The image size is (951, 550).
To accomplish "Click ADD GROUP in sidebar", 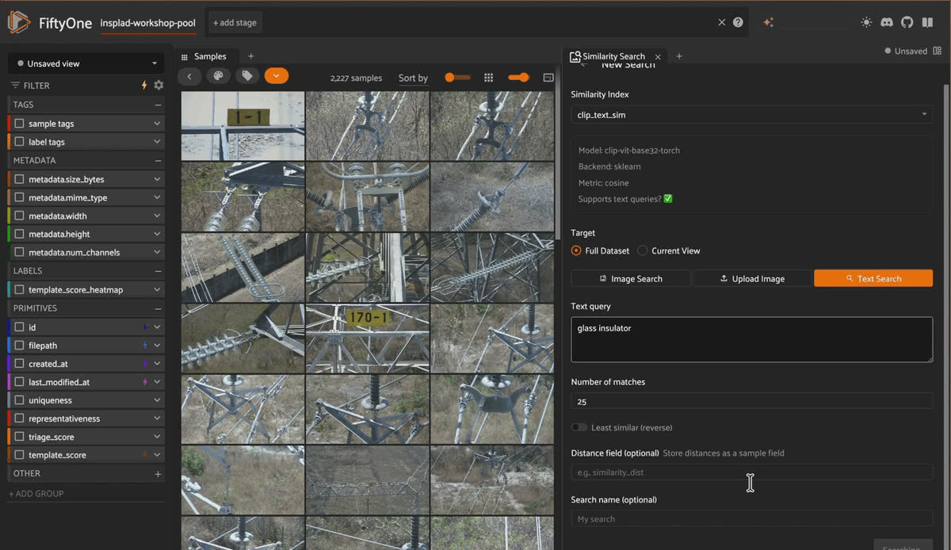I will (36, 493).
